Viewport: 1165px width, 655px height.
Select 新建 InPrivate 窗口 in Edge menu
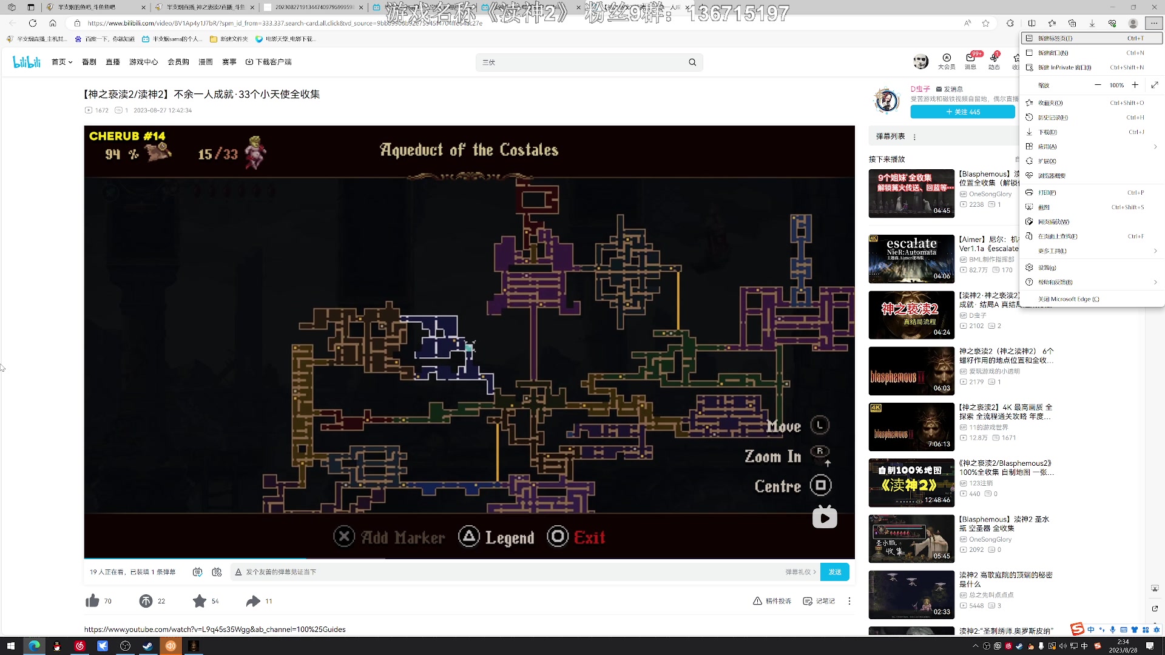click(1092, 67)
